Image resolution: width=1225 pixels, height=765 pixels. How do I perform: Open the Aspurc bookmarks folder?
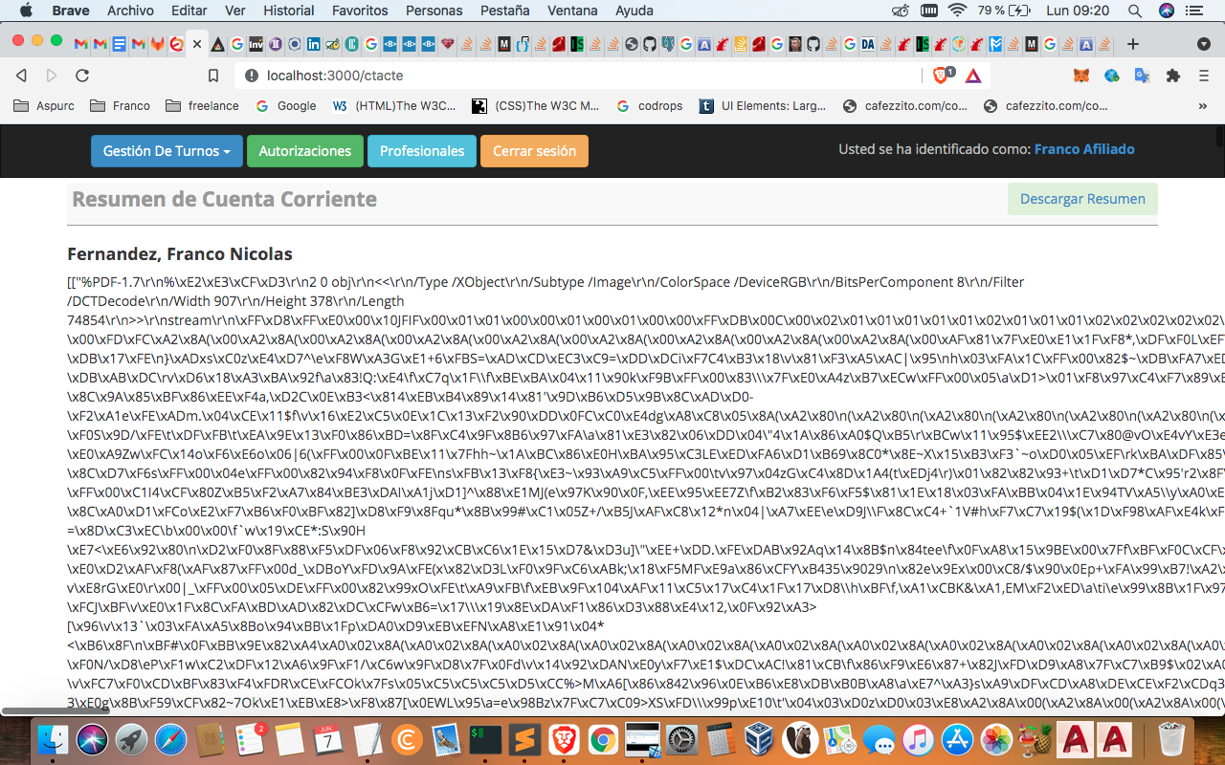pyautogui.click(x=44, y=106)
